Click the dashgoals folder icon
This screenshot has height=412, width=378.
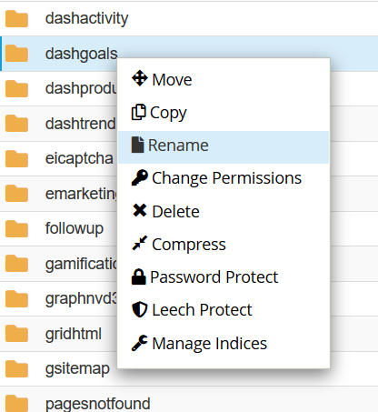(16, 54)
